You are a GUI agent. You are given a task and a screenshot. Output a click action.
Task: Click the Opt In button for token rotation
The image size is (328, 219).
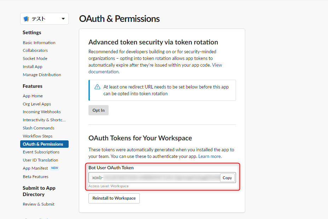pyautogui.click(x=98, y=110)
